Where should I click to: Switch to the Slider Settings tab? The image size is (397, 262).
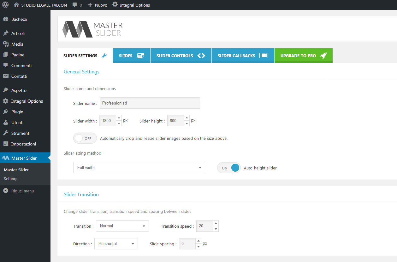point(85,56)
